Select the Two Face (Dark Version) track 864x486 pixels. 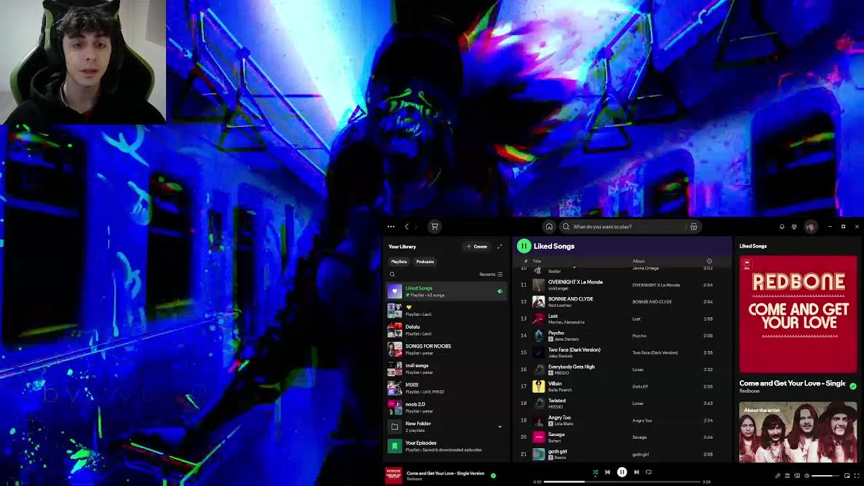click(622, 352)
